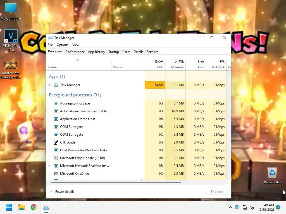Click the Background processes (31) header
Screen dimensions: 286x214
coord(75,95)
